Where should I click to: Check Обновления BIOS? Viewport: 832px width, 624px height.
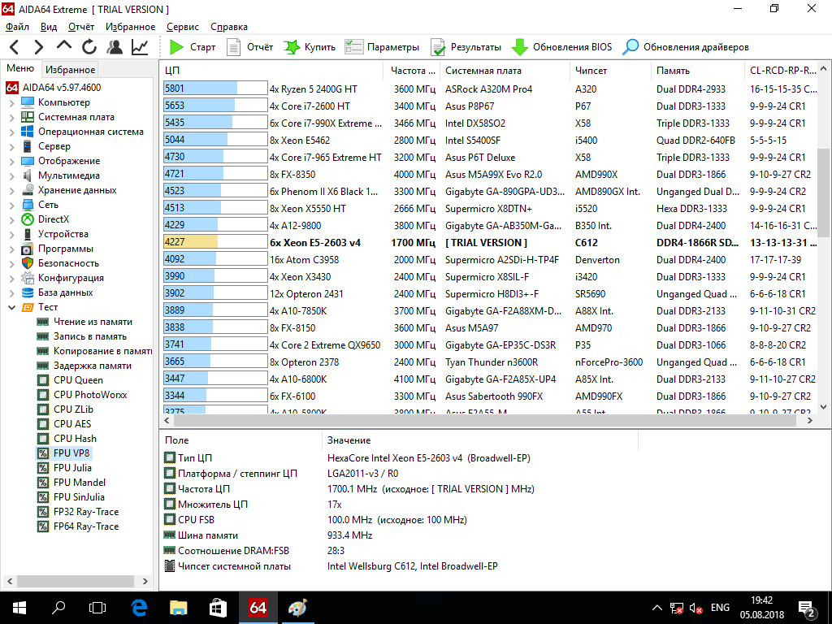[561, 47]
